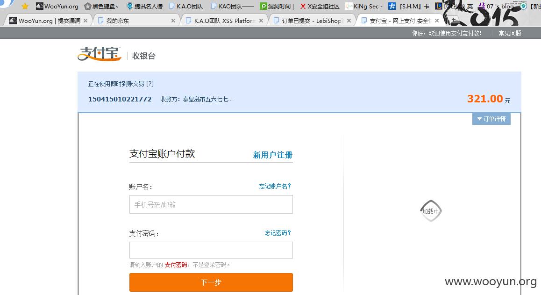Click the order number 150415010221772
The height and width of the screenshot is (295, 541).
coord(120,99)
